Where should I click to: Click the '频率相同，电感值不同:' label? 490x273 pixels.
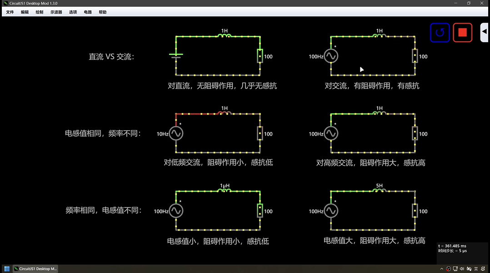click(104, 210)
